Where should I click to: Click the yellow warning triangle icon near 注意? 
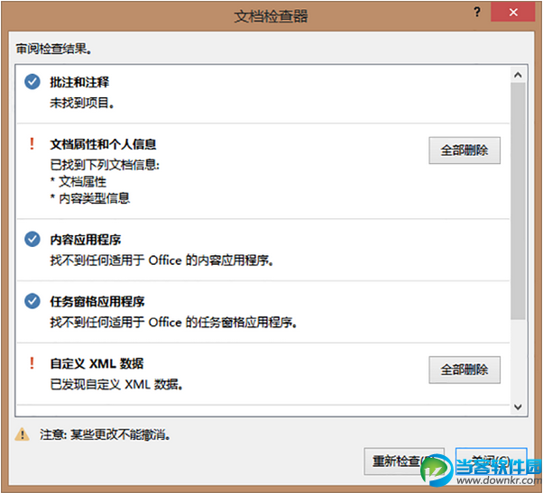[x=23, y=434]
